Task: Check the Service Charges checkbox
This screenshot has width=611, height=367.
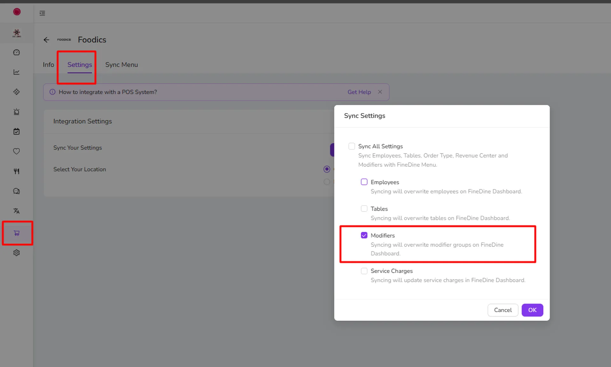Action: pyautogui.click(x=364, y=271)
